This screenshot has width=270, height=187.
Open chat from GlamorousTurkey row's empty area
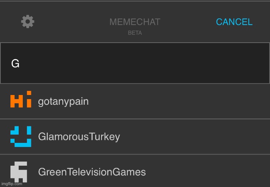point(195,137)
